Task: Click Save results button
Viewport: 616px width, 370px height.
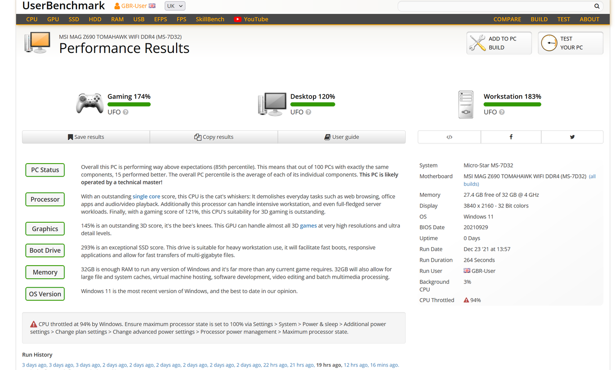Action: 86,137
